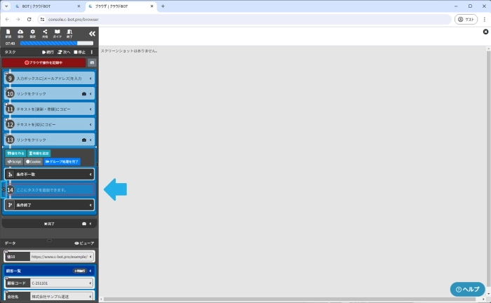This screenshot has height=303, width=491.
Task: Expand the arrow on task 9
Action: coord(90,79)
